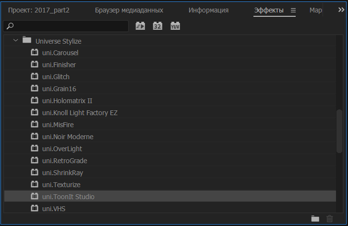This screenshot has height=226, width=348.
Task: Click the uni.Holomatrix II effect icon
Action: [x=35, y=100]
